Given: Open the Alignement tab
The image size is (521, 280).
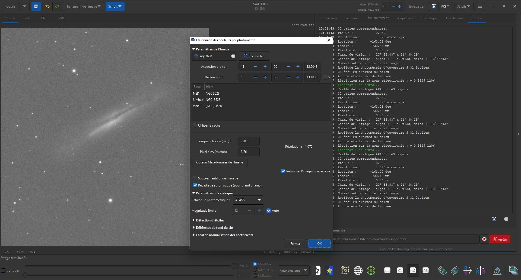Looking at the screenshot, I should (405, 18).
